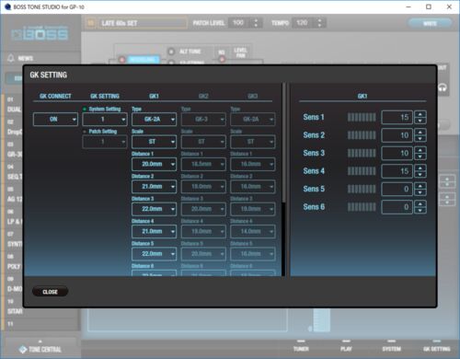The image size is (460, 359).
Task: Increase Sens 3 with up arrow
Action: tap(420, 150)
